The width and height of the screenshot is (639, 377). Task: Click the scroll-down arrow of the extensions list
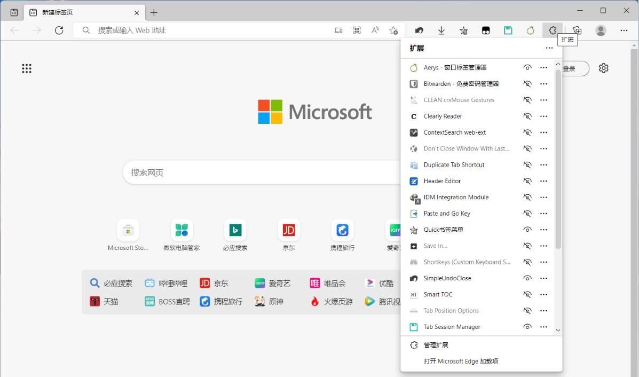[x=558, y=331]
